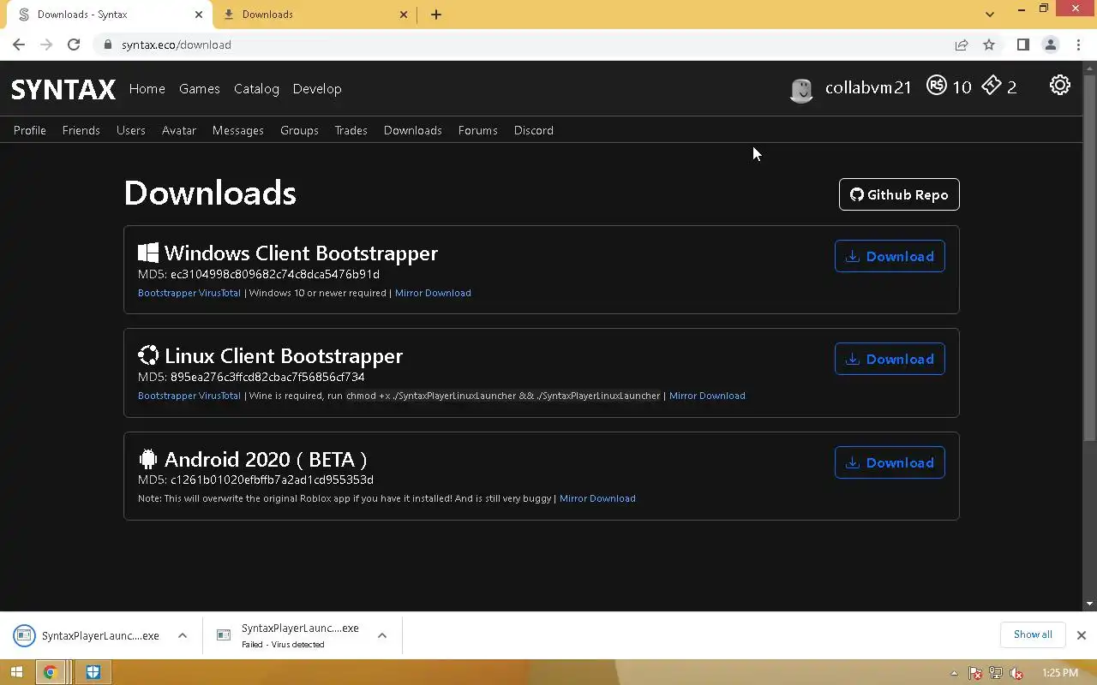This screenshot has height=685, width=1097.
Task: Close the second Downloads tab
Action: point(404,15)
